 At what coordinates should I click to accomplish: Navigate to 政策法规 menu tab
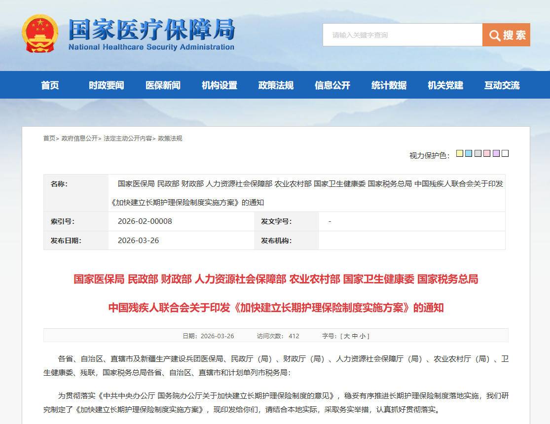[276, 85]
